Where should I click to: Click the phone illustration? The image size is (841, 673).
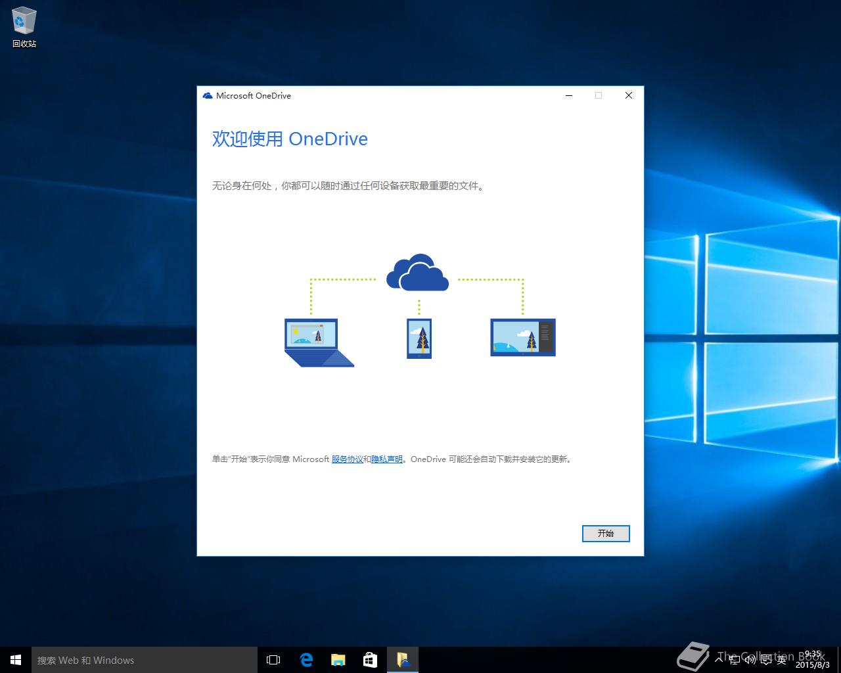[x=419, y=338]
